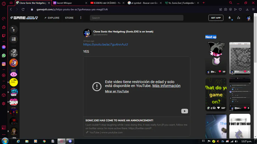Image resolution: width=257 pixels, height=144 pixels.
Task: Click Mirar en YouTube link
Action: (x=117, y=91)
